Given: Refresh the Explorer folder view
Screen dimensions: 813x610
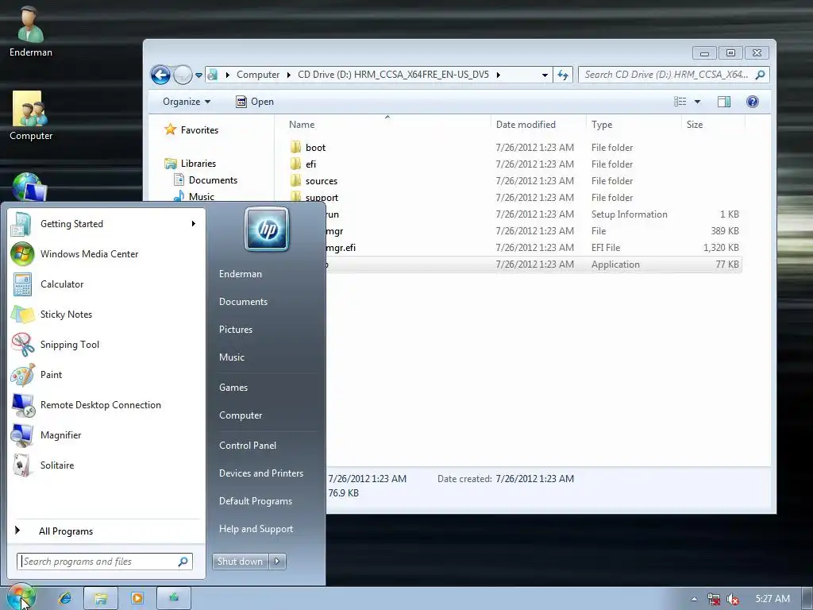Looking at the screenshot, I should point(563,75).
